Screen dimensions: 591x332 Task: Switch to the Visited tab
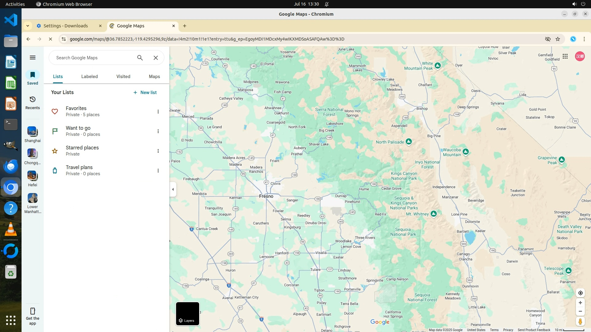[123, 77]
